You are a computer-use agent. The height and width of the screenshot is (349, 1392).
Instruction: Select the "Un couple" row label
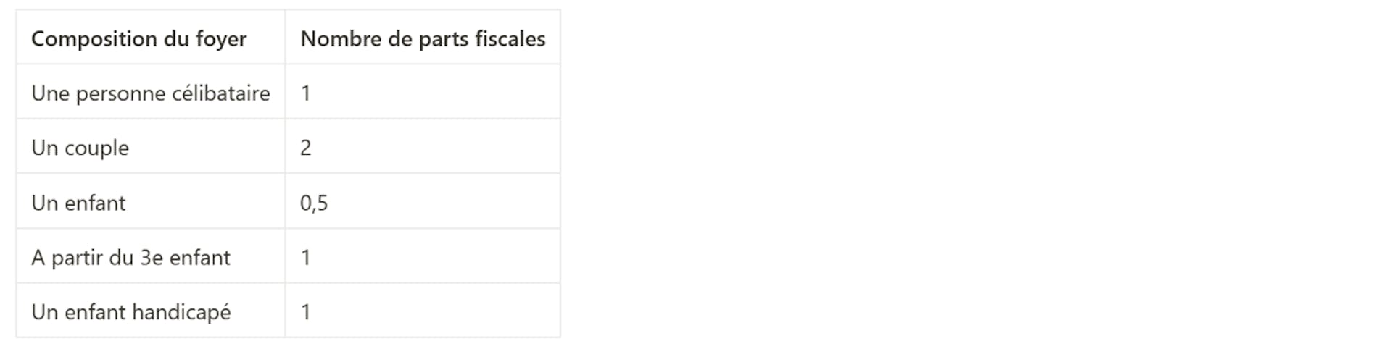point(80,148)
